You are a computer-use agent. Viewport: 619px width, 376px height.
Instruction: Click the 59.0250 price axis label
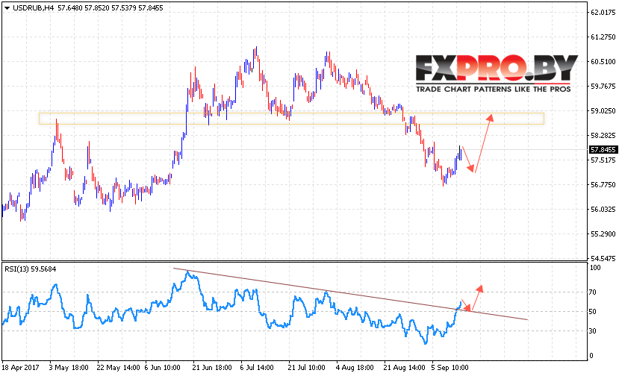click(603, 111)
